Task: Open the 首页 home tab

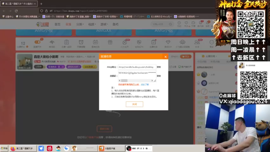Action: tap(57, 24)
